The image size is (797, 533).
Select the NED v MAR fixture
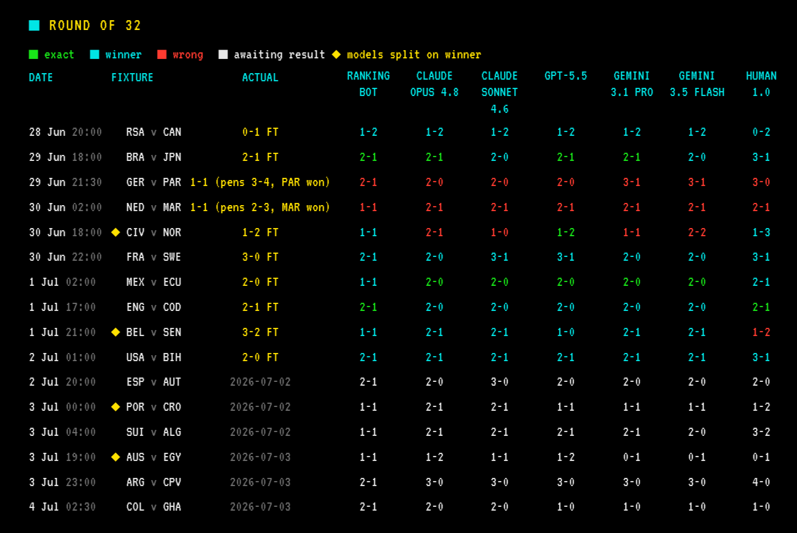tap(153, 207)
